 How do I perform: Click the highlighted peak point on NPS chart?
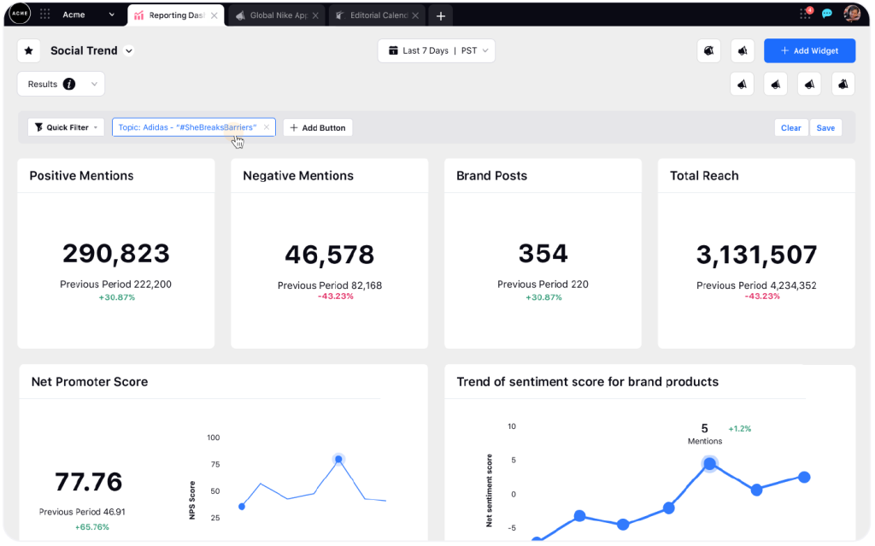coord(338,459)
